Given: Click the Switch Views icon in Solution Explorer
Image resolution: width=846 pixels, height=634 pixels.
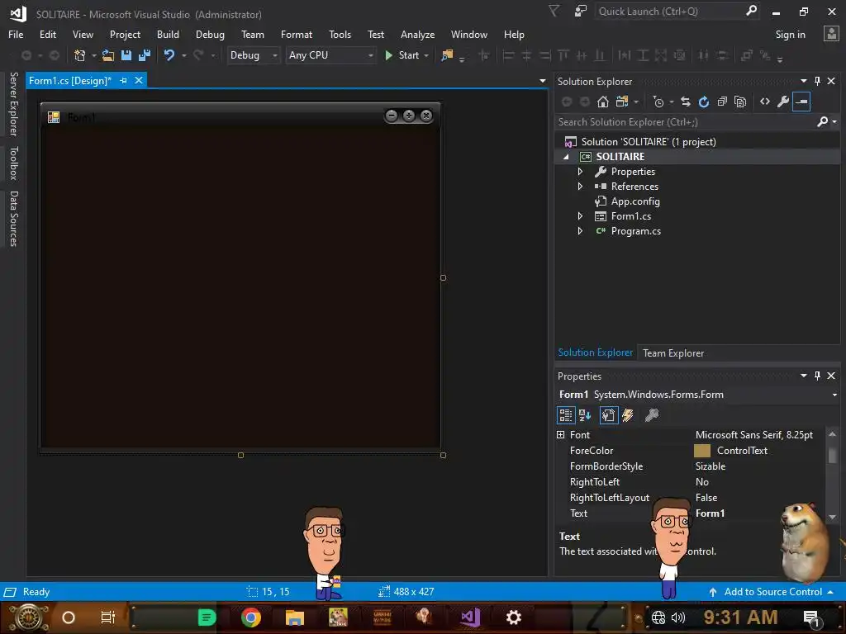Looking at the screenshot, I should coord(622,102).
